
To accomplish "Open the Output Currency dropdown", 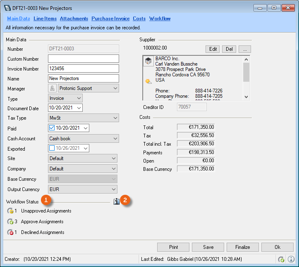I will (114, 189).
